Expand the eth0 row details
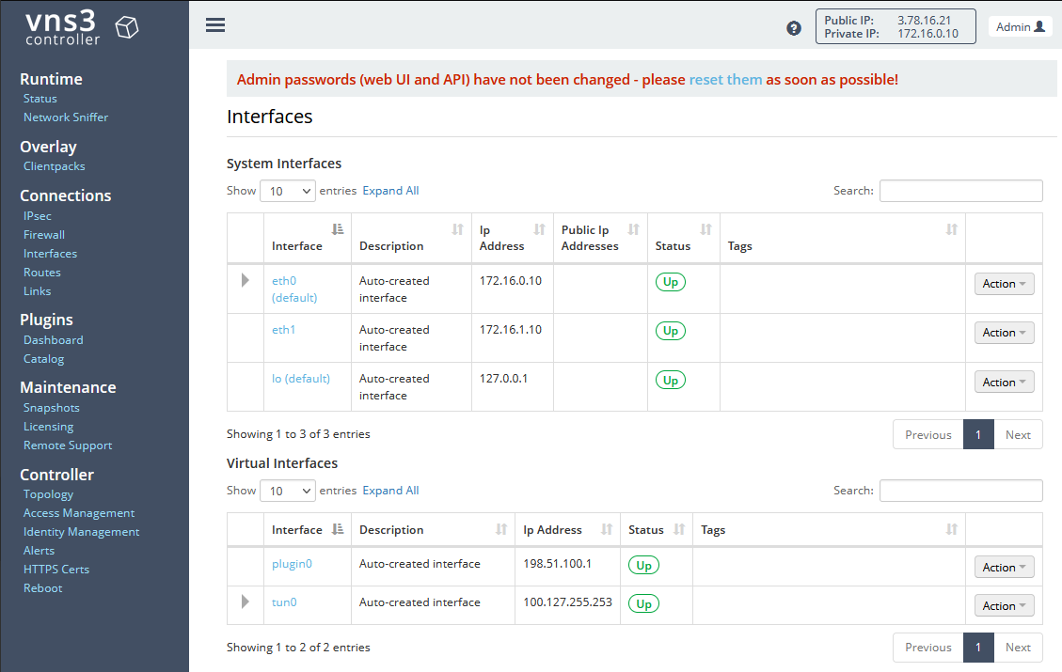Screen dimensions: 1062x672 tap(246, 280)
